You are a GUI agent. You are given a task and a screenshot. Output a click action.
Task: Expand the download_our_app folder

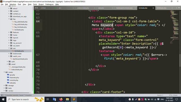9,16
